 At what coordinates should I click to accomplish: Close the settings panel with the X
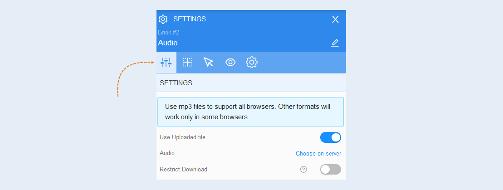point(335,19)
